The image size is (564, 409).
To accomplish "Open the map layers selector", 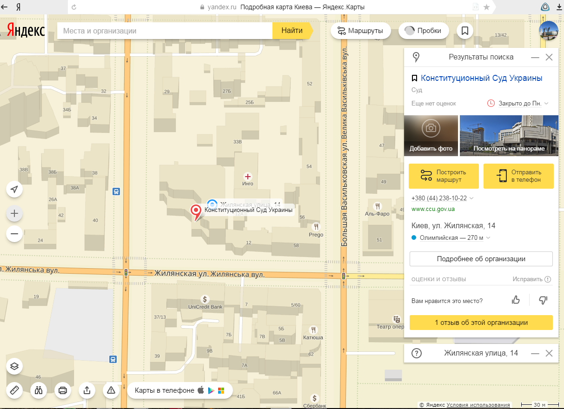I will (14, 366).
